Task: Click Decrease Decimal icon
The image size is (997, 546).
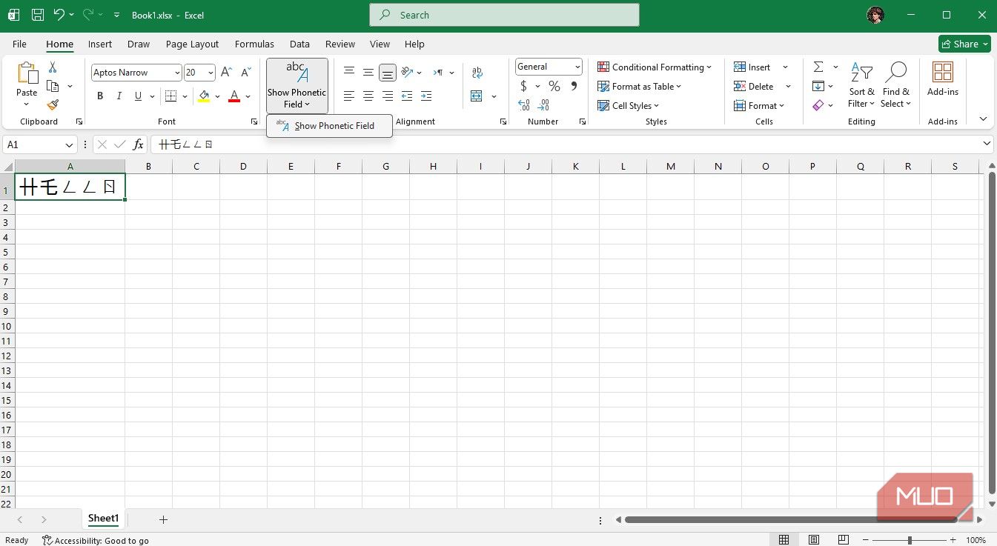Action: pyautogui.click(x=544, y=105)
